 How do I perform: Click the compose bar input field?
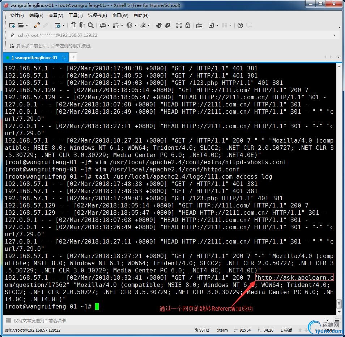pos(167,320)
